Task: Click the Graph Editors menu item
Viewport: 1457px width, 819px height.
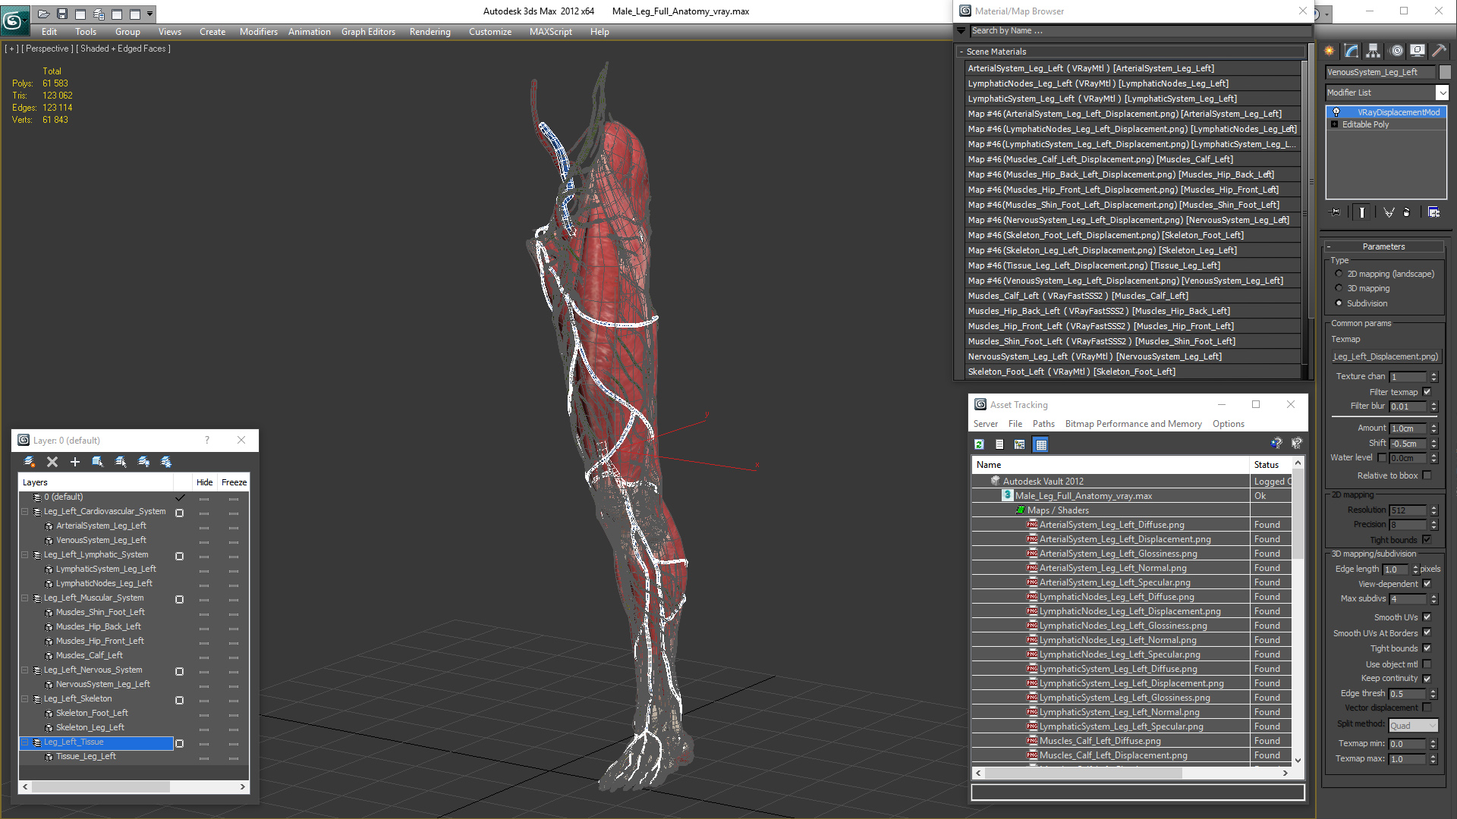Action: [367, 31]
